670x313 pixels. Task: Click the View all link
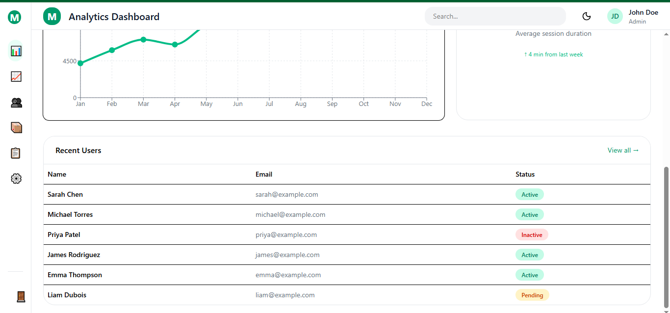(x=623, y=150)
